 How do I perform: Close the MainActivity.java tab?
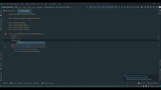tap(31, 11)
